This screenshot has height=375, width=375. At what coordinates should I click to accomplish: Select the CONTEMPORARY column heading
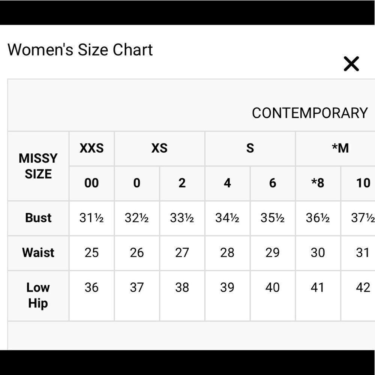[309, 113]
